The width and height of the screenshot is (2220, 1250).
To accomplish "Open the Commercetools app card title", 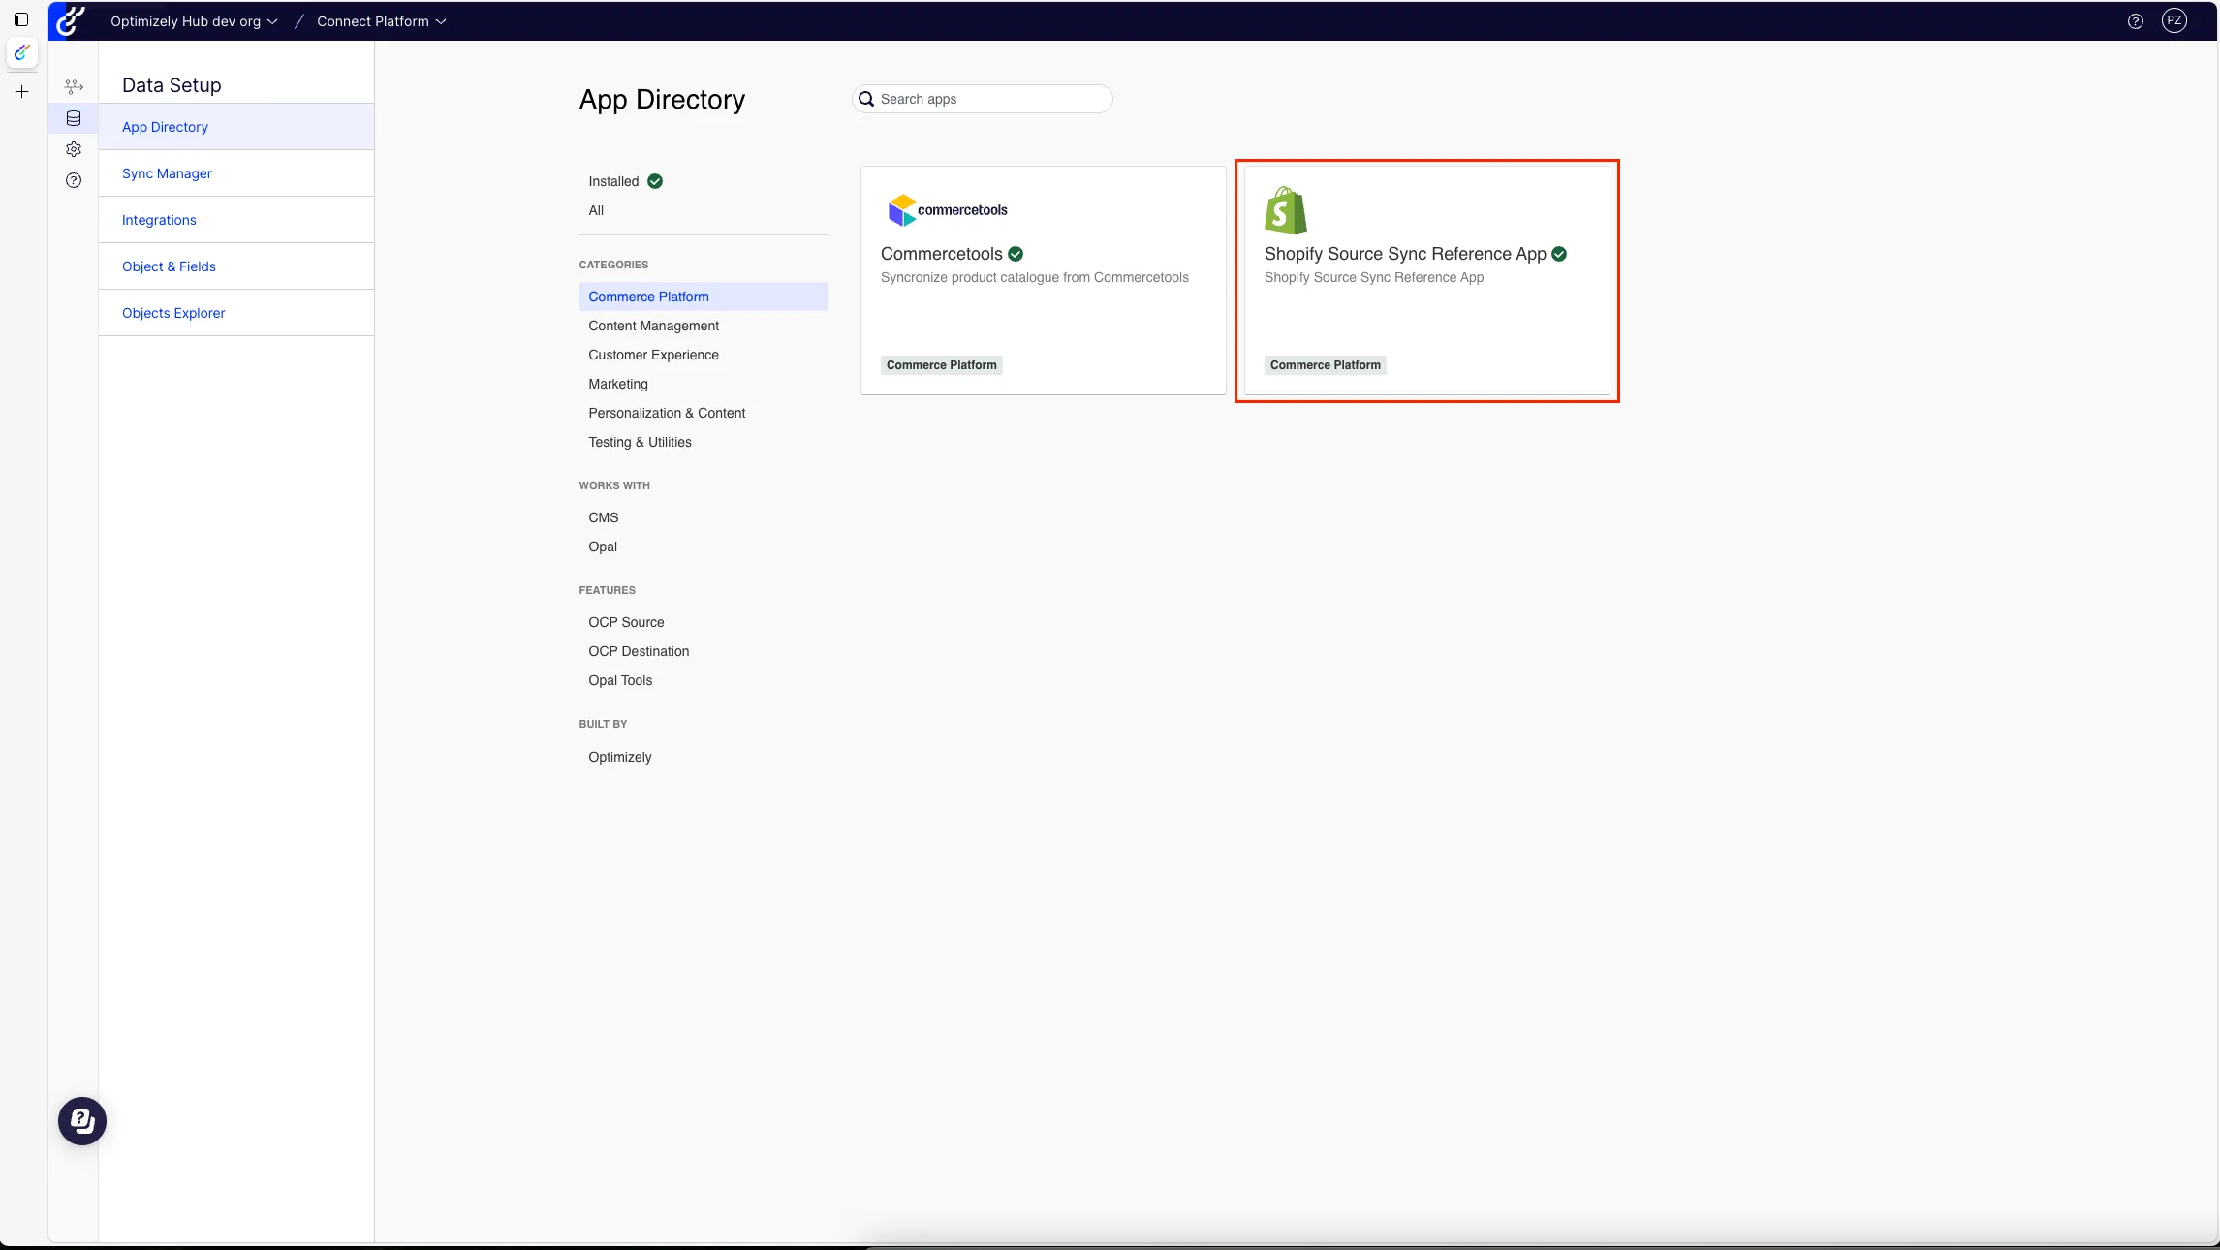I will [x=942, y=254].
